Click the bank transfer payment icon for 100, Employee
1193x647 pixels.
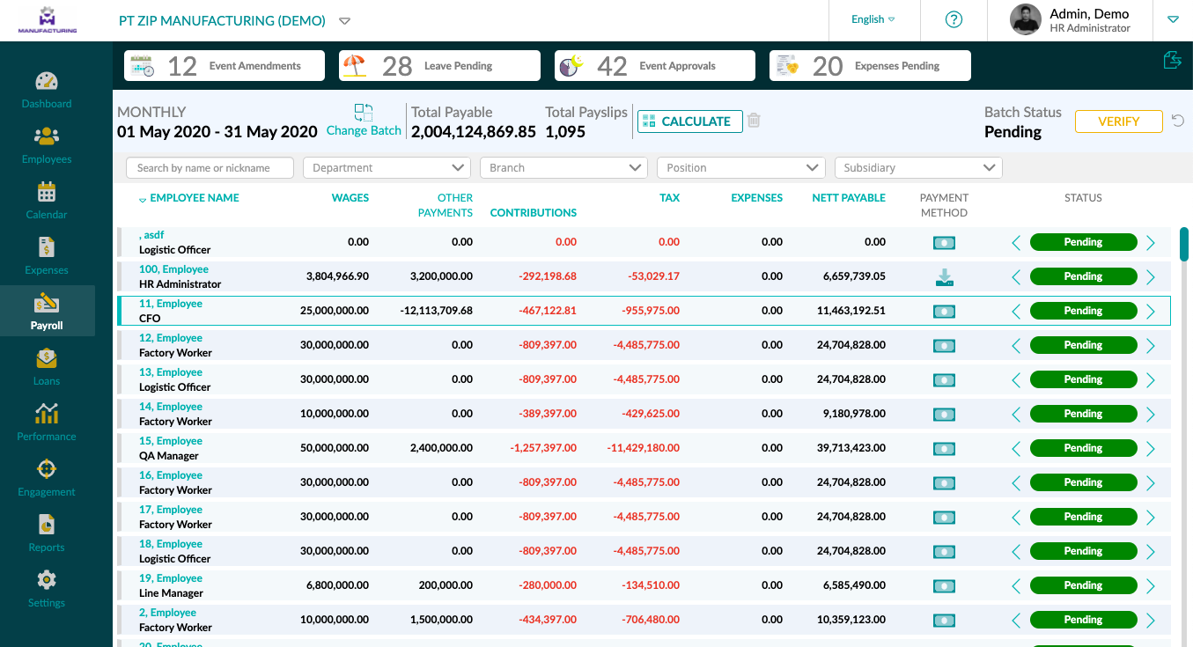pos(944,277)
